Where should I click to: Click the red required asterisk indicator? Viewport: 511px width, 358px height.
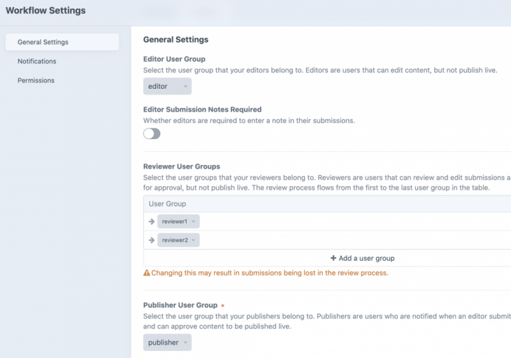pyautogui.click(x=222, y=306)
